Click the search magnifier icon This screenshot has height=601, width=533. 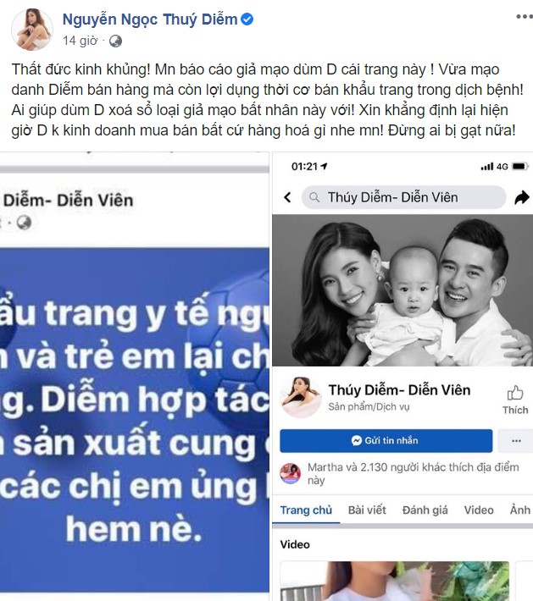(314, 197)
